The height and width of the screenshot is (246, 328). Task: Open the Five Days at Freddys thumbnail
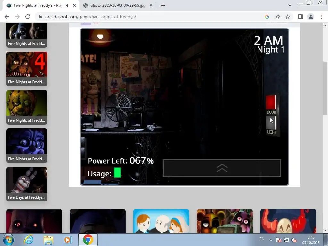27,184
